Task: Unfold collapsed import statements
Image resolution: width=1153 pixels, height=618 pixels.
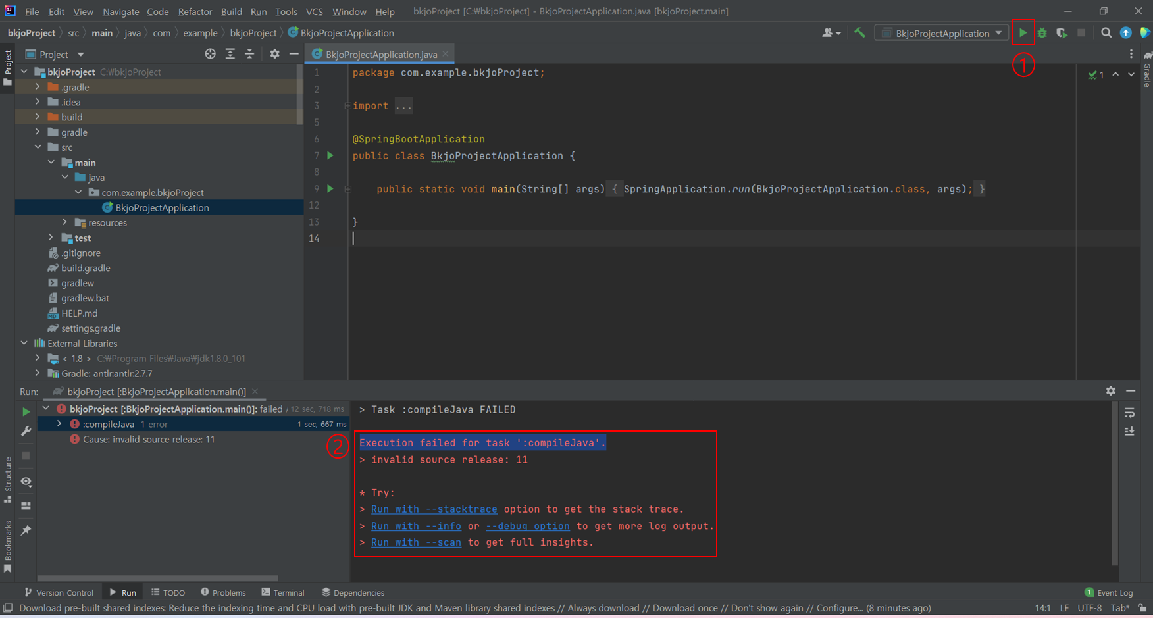Action: [347, 105]
